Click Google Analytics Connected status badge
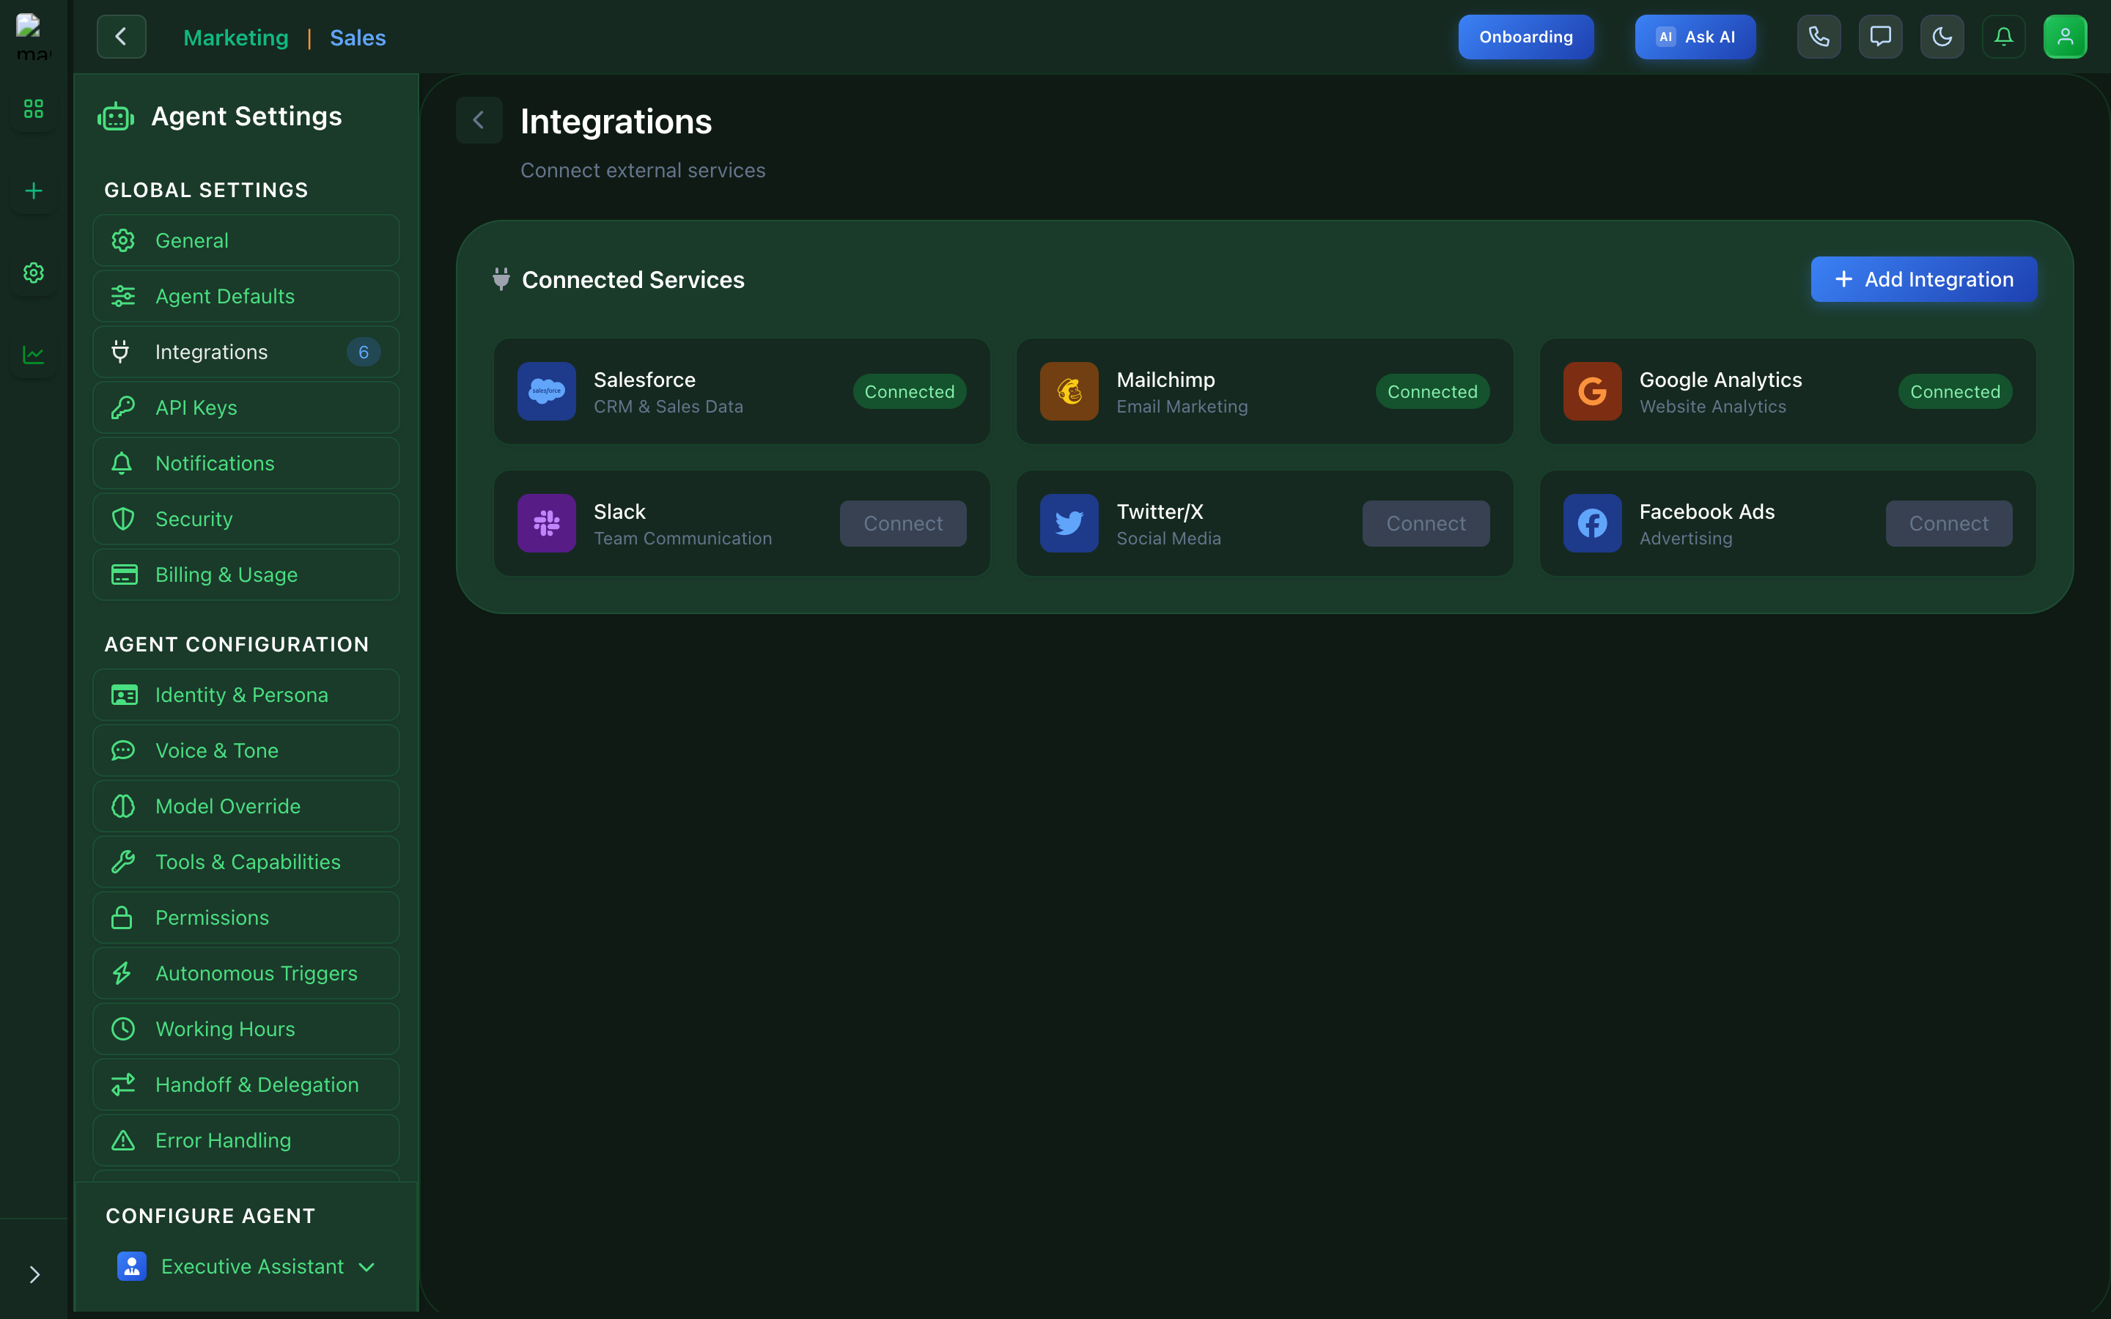 coord(1955,392)
